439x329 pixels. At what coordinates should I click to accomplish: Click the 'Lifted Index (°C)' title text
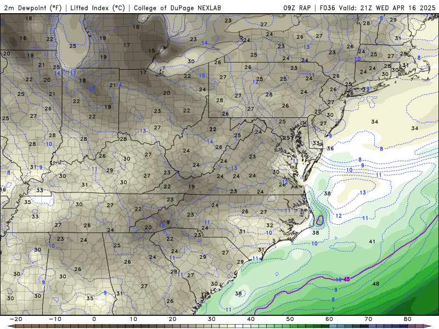98,8
